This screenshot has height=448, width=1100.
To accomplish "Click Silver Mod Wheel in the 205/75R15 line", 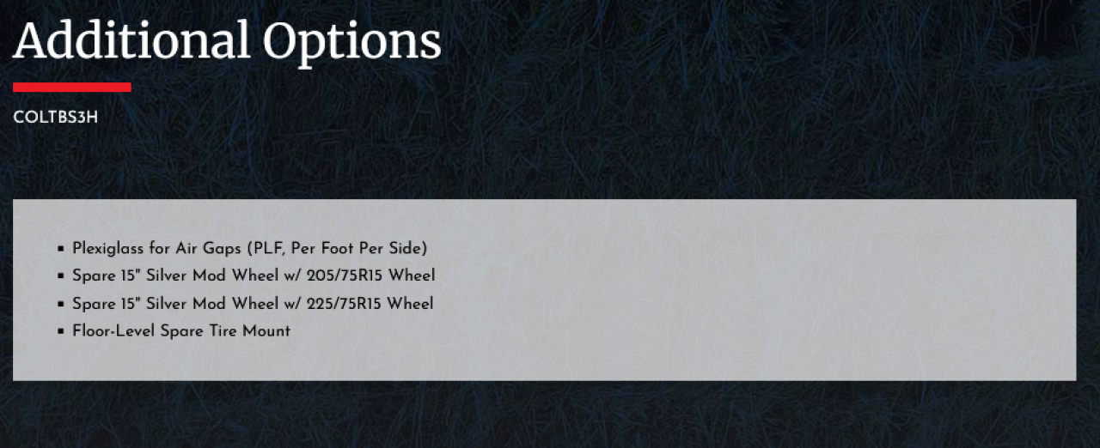I will [211, 275].
